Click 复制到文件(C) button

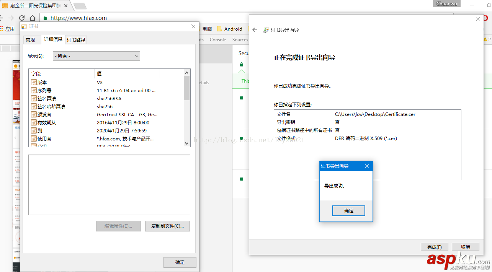pyautogui.click(x=167, y=226)
